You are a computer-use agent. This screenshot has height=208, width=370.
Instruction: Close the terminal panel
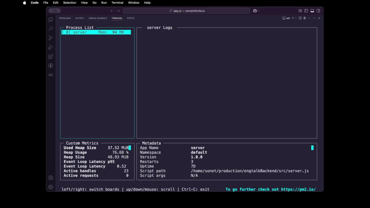[x=319, y=18]
